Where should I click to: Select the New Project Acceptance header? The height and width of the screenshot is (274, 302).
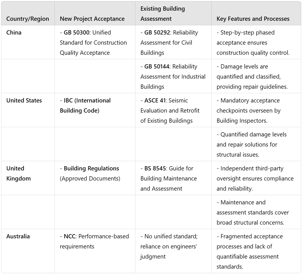pos(92,19)
